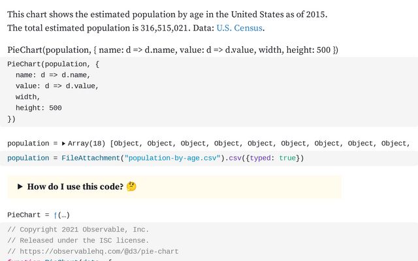Click the Copyright 2021 Observable comment line
The height and width of the screenshot is (261, 418).
click(x=78, y=230)
